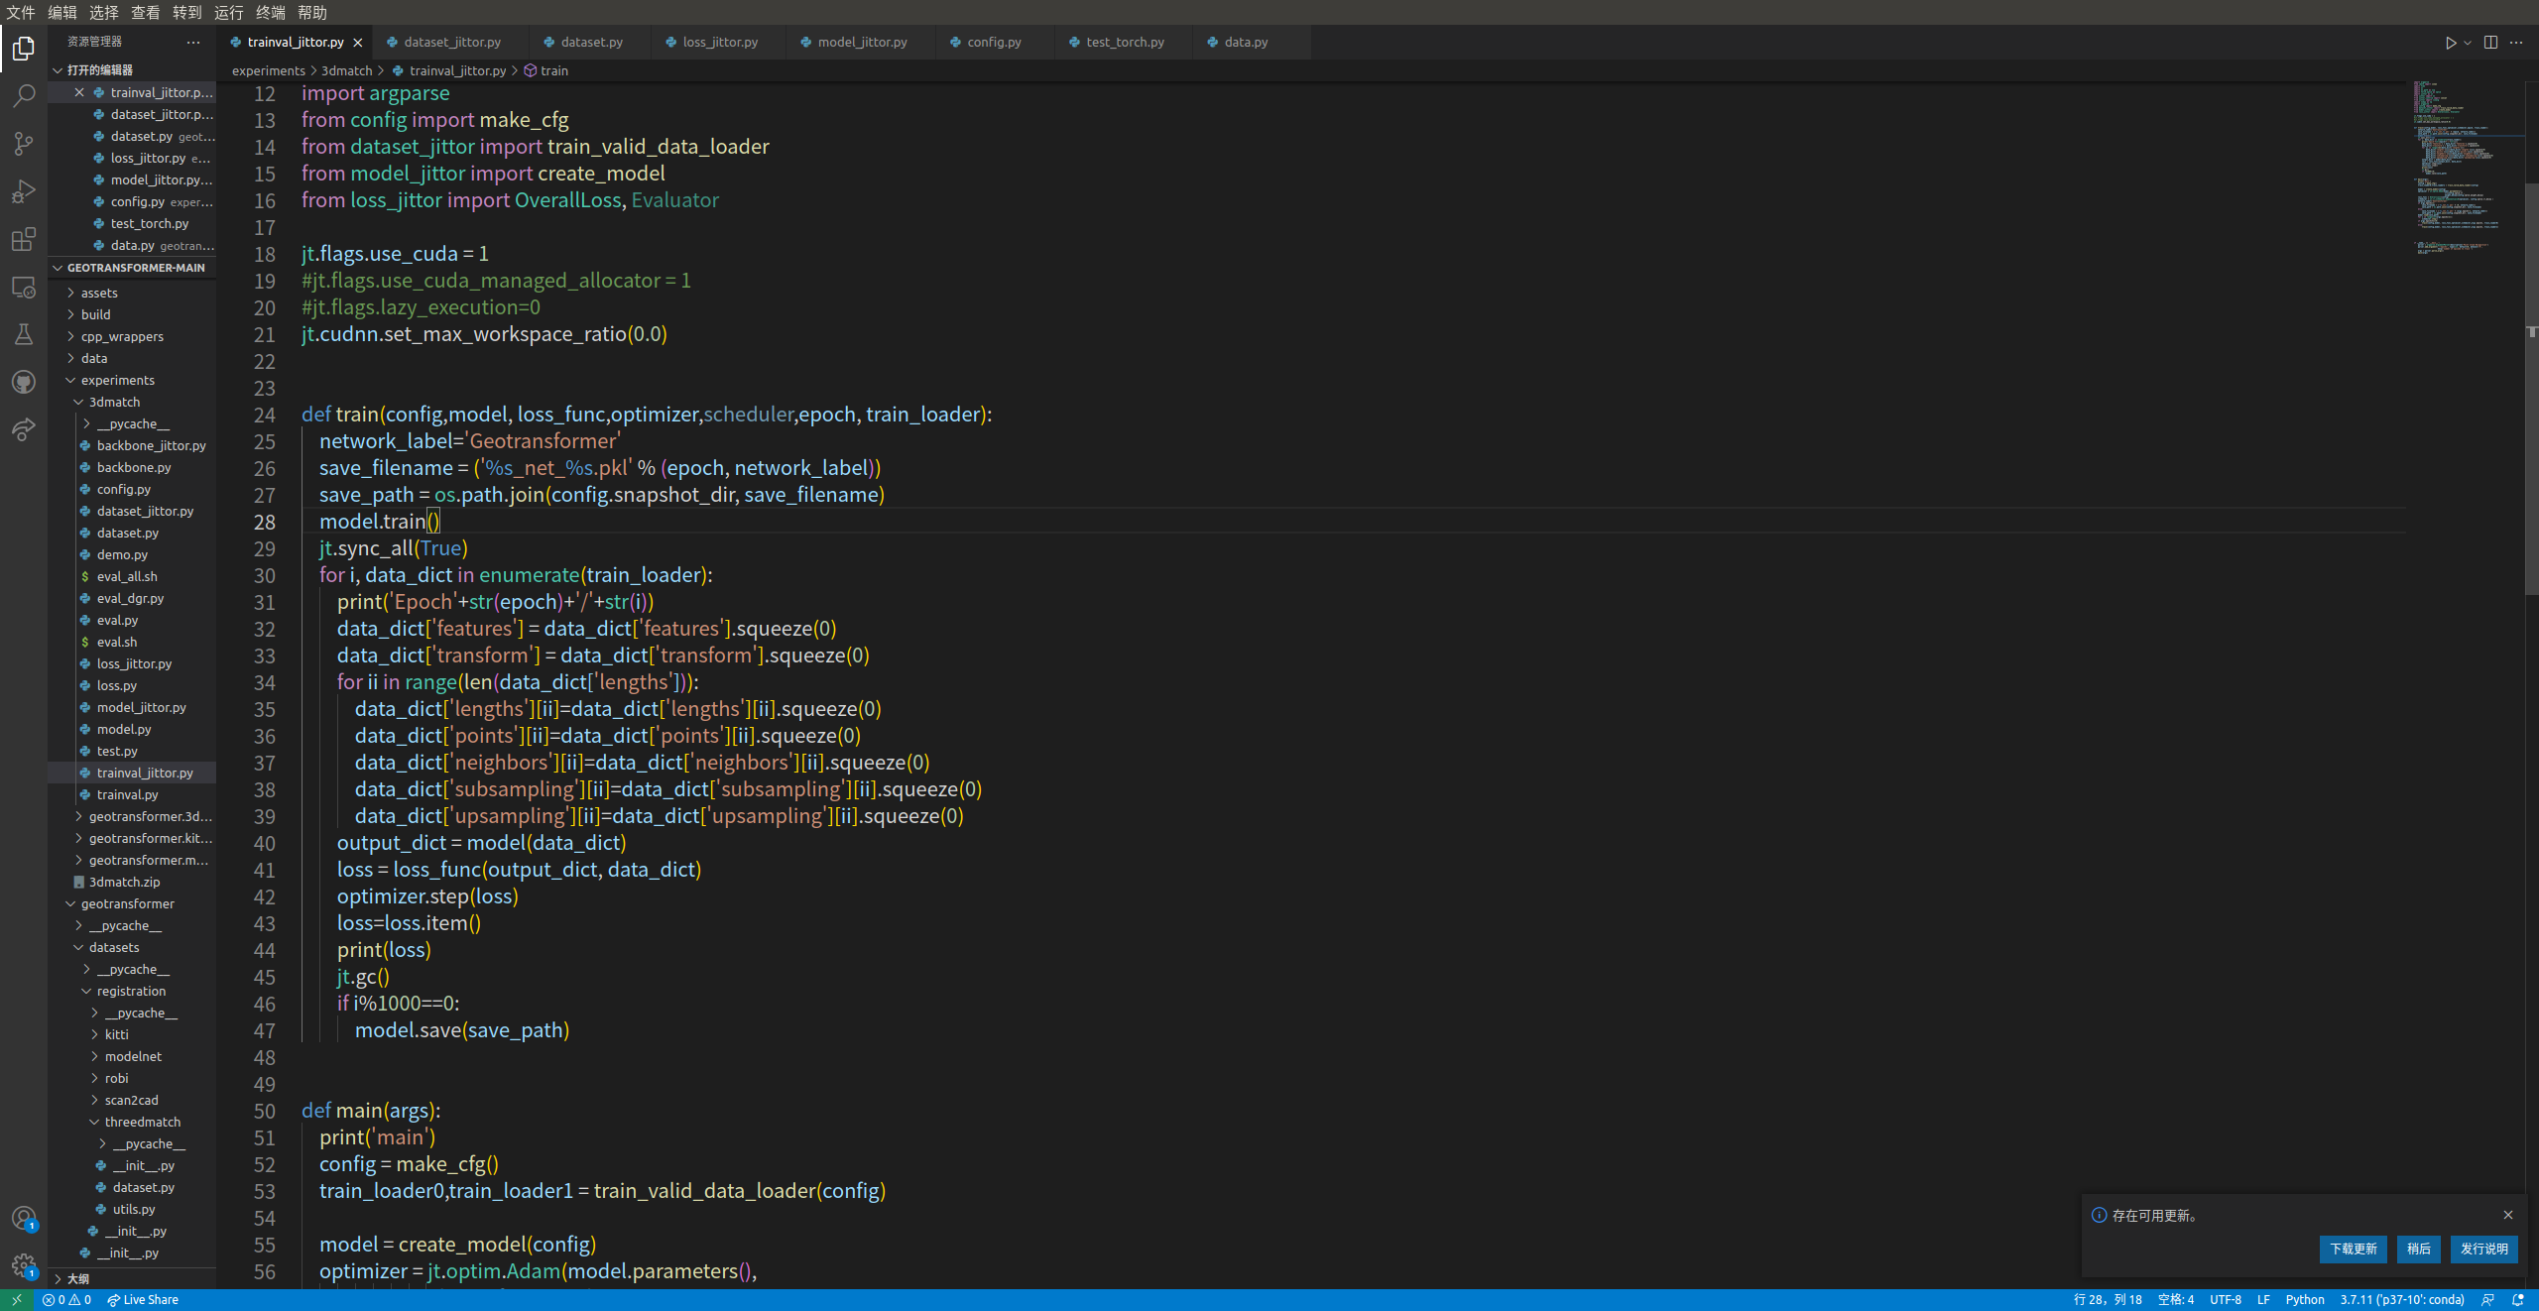Click the Run Python File play icon
2539x1311 pixels.
(2450, 43)
